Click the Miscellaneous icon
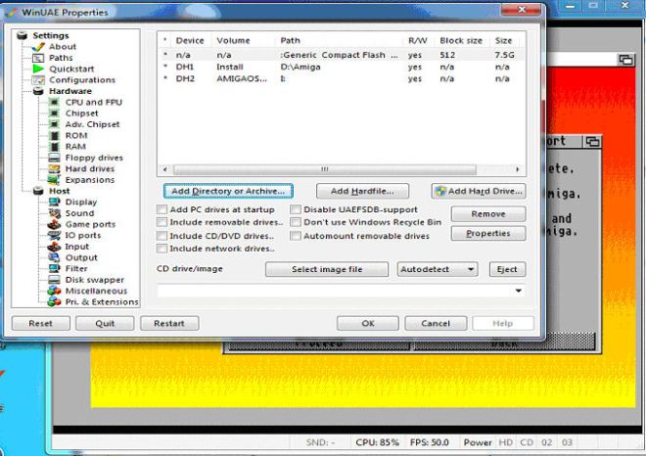The image size is (646, 456). [54, 292]
